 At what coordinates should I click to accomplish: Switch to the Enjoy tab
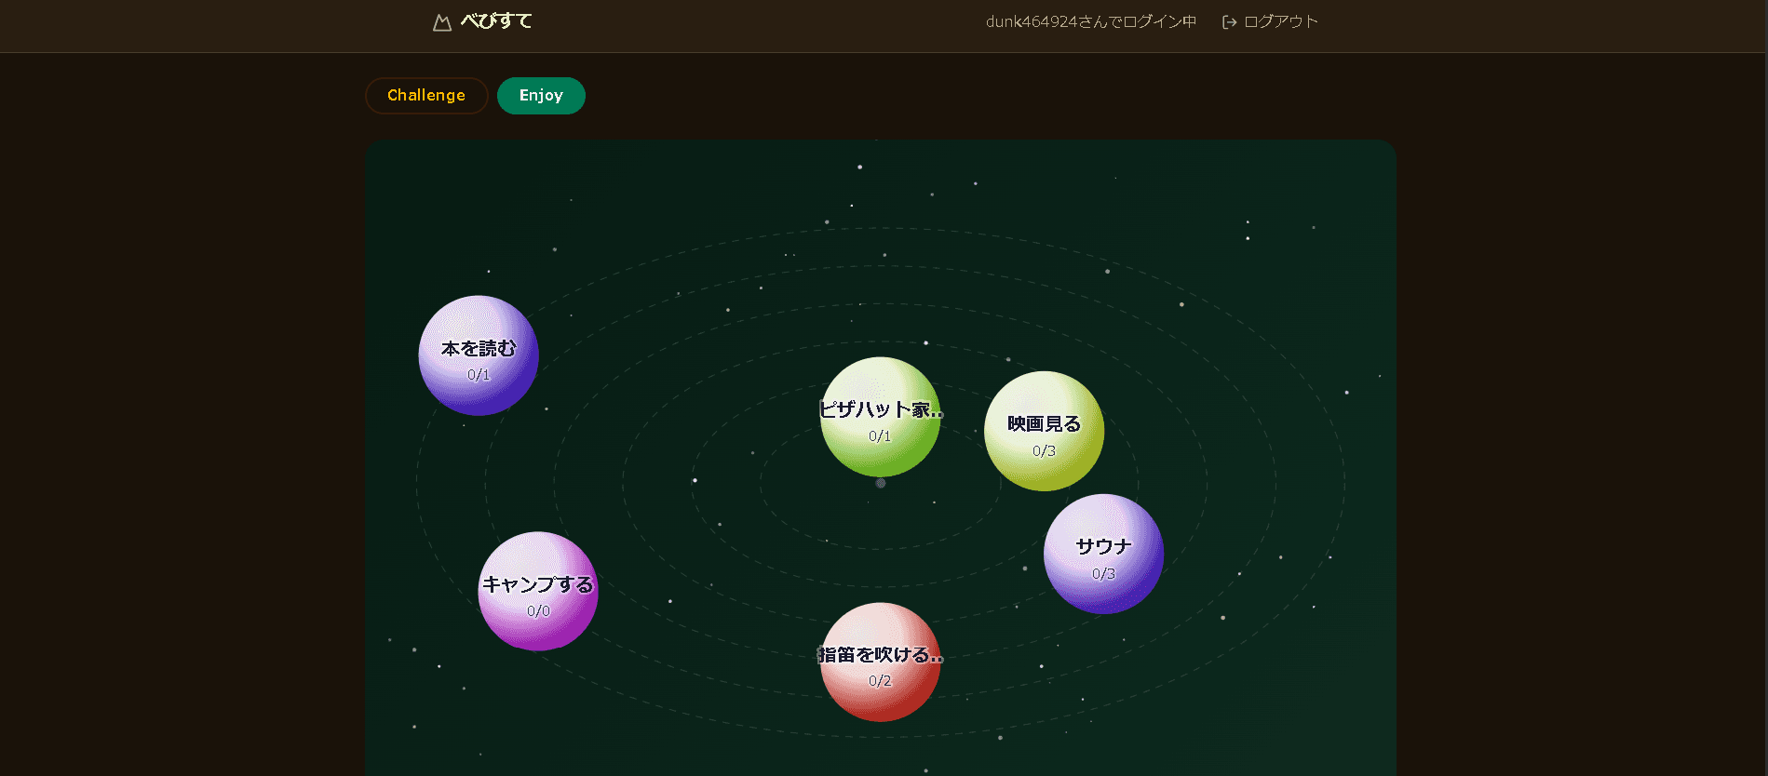541,96
